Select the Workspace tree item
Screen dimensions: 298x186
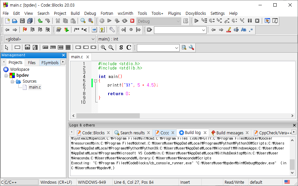tap(20, 69)
